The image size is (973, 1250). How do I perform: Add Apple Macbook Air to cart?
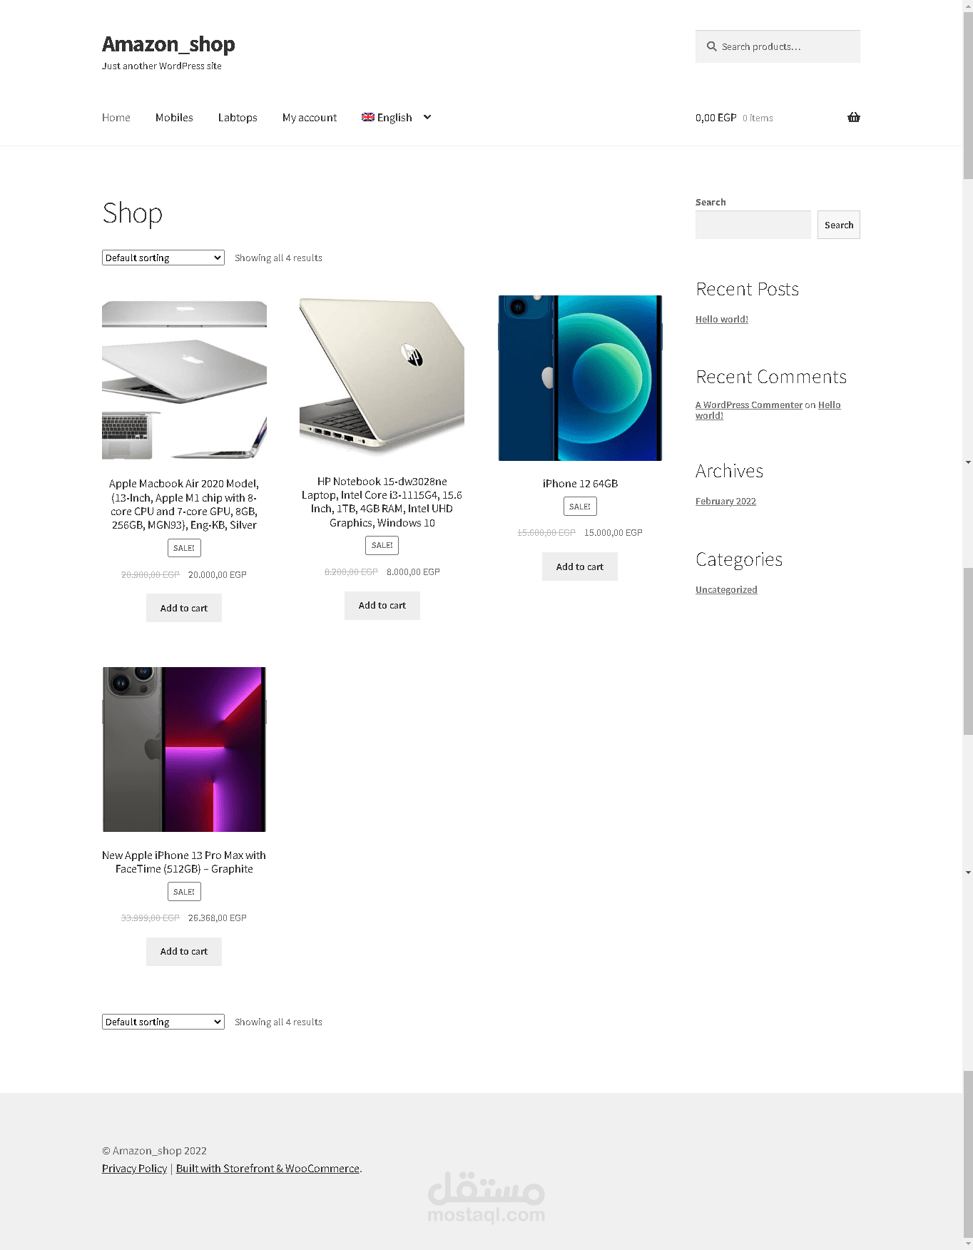pyautogui.click(x=184, y=608)
